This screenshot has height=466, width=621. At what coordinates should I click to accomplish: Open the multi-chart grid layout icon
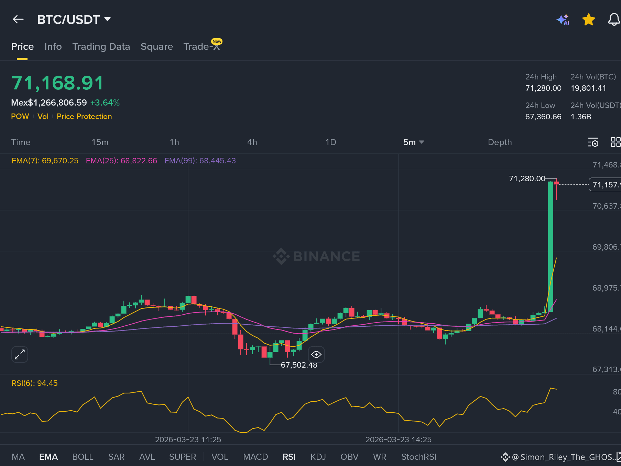(615, 142)
